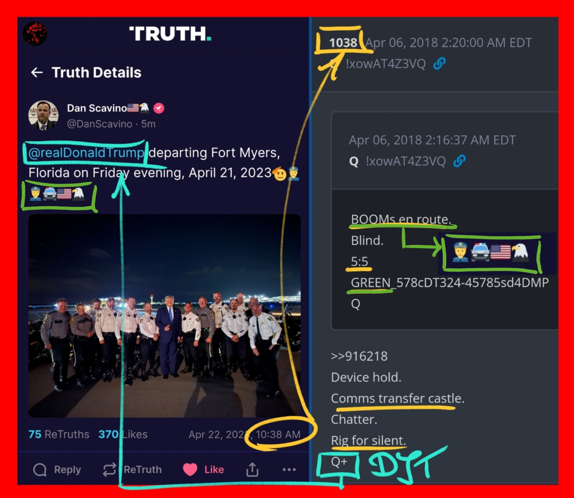Open Dan Scavino's profile avatar
This screenshot has height=498, width=574.
(43, 116)
